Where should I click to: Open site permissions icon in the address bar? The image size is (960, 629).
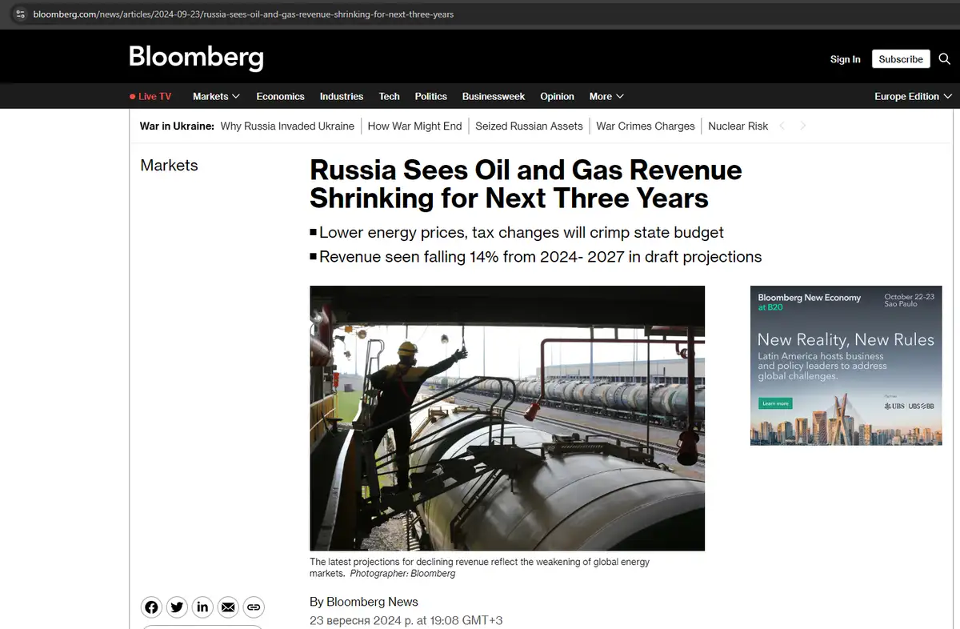[22, 14]
